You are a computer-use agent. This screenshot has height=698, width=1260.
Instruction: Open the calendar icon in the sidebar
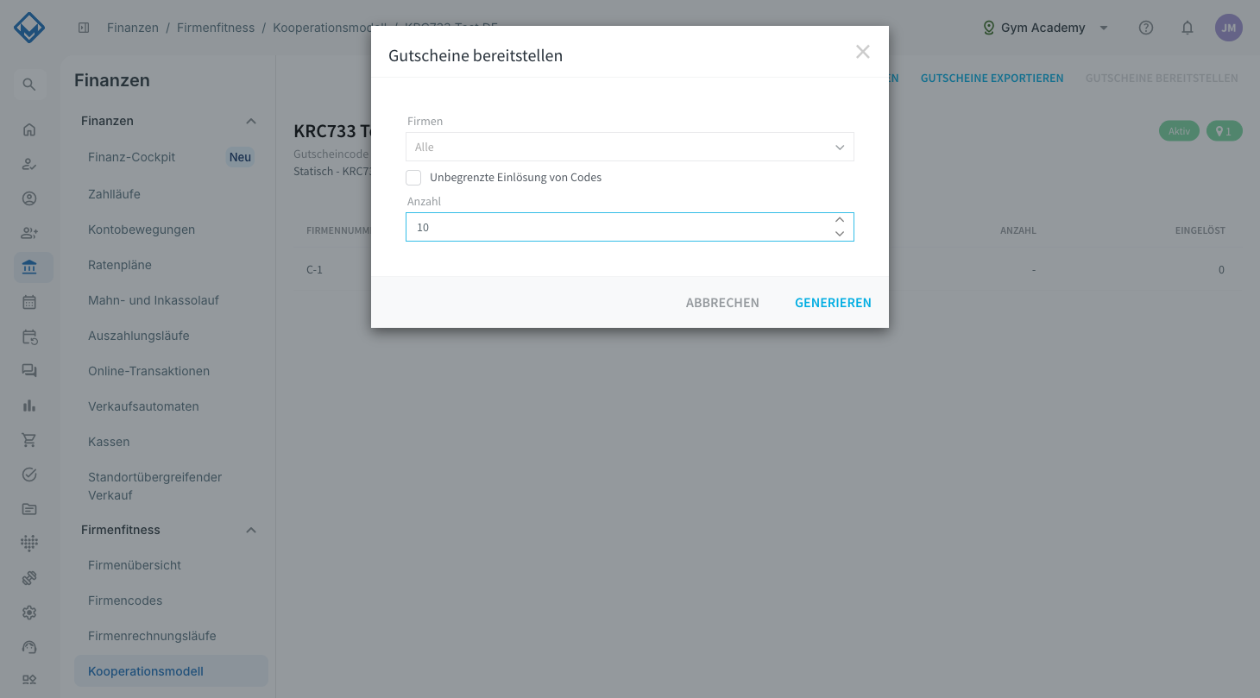pos(29,302)
